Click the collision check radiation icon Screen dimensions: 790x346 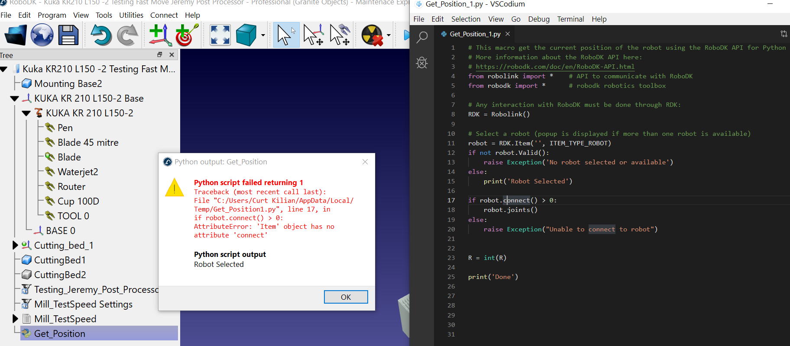pyautogui.click(x=372, y=35)
